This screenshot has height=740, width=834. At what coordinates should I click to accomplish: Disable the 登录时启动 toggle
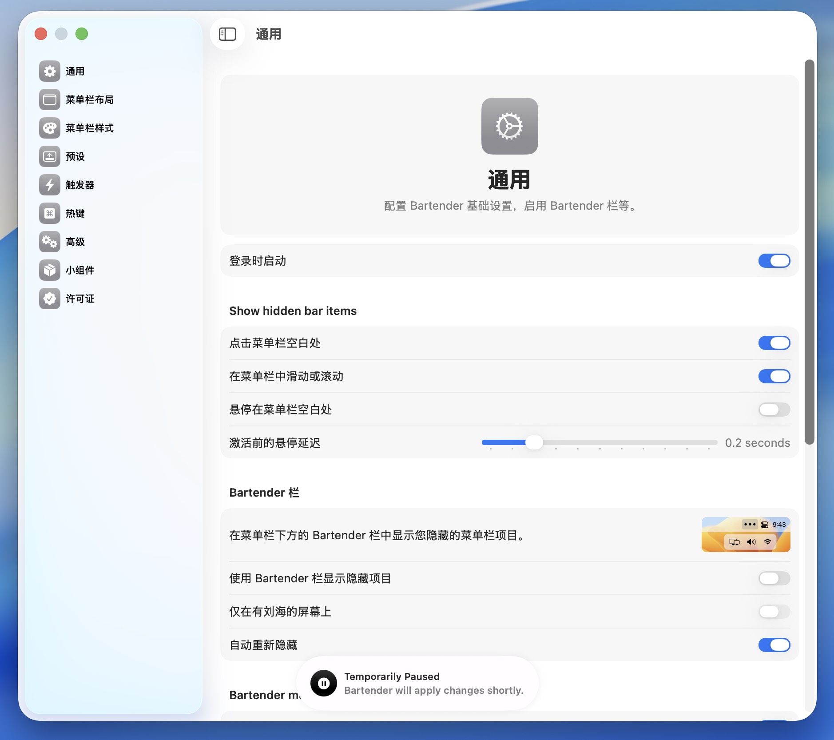(774, 261)
